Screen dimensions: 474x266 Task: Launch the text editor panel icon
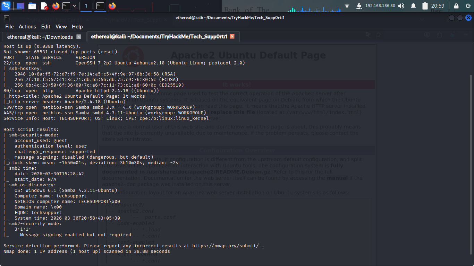click(44, 6)
